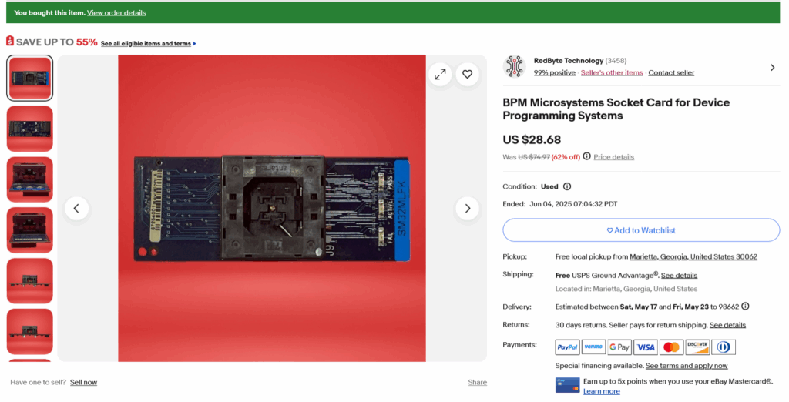The image size is (789, 402).
Task: Select the Visa payment icon
Action: (x=646, y=347)
